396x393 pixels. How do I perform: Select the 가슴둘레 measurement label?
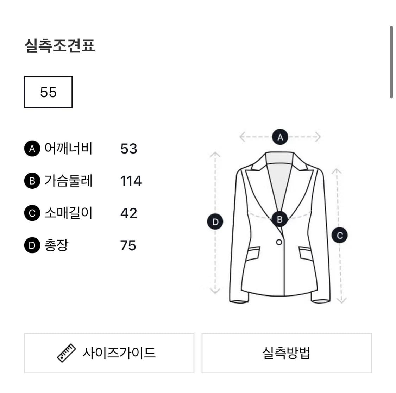[69, 181]
